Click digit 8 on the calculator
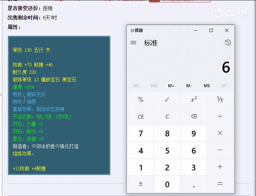Screen dimensions: 256x196 pyautogui.click(x=167, y=133)
